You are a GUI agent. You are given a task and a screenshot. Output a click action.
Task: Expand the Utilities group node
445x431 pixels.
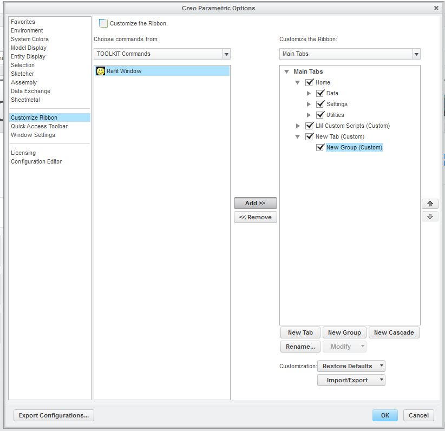[309, 115]
